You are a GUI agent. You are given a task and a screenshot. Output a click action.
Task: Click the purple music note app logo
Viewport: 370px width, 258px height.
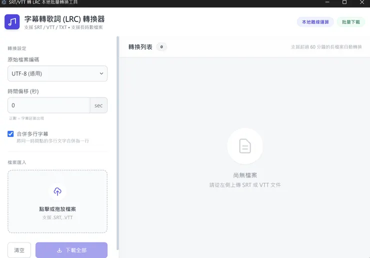[x=12, y=21]
